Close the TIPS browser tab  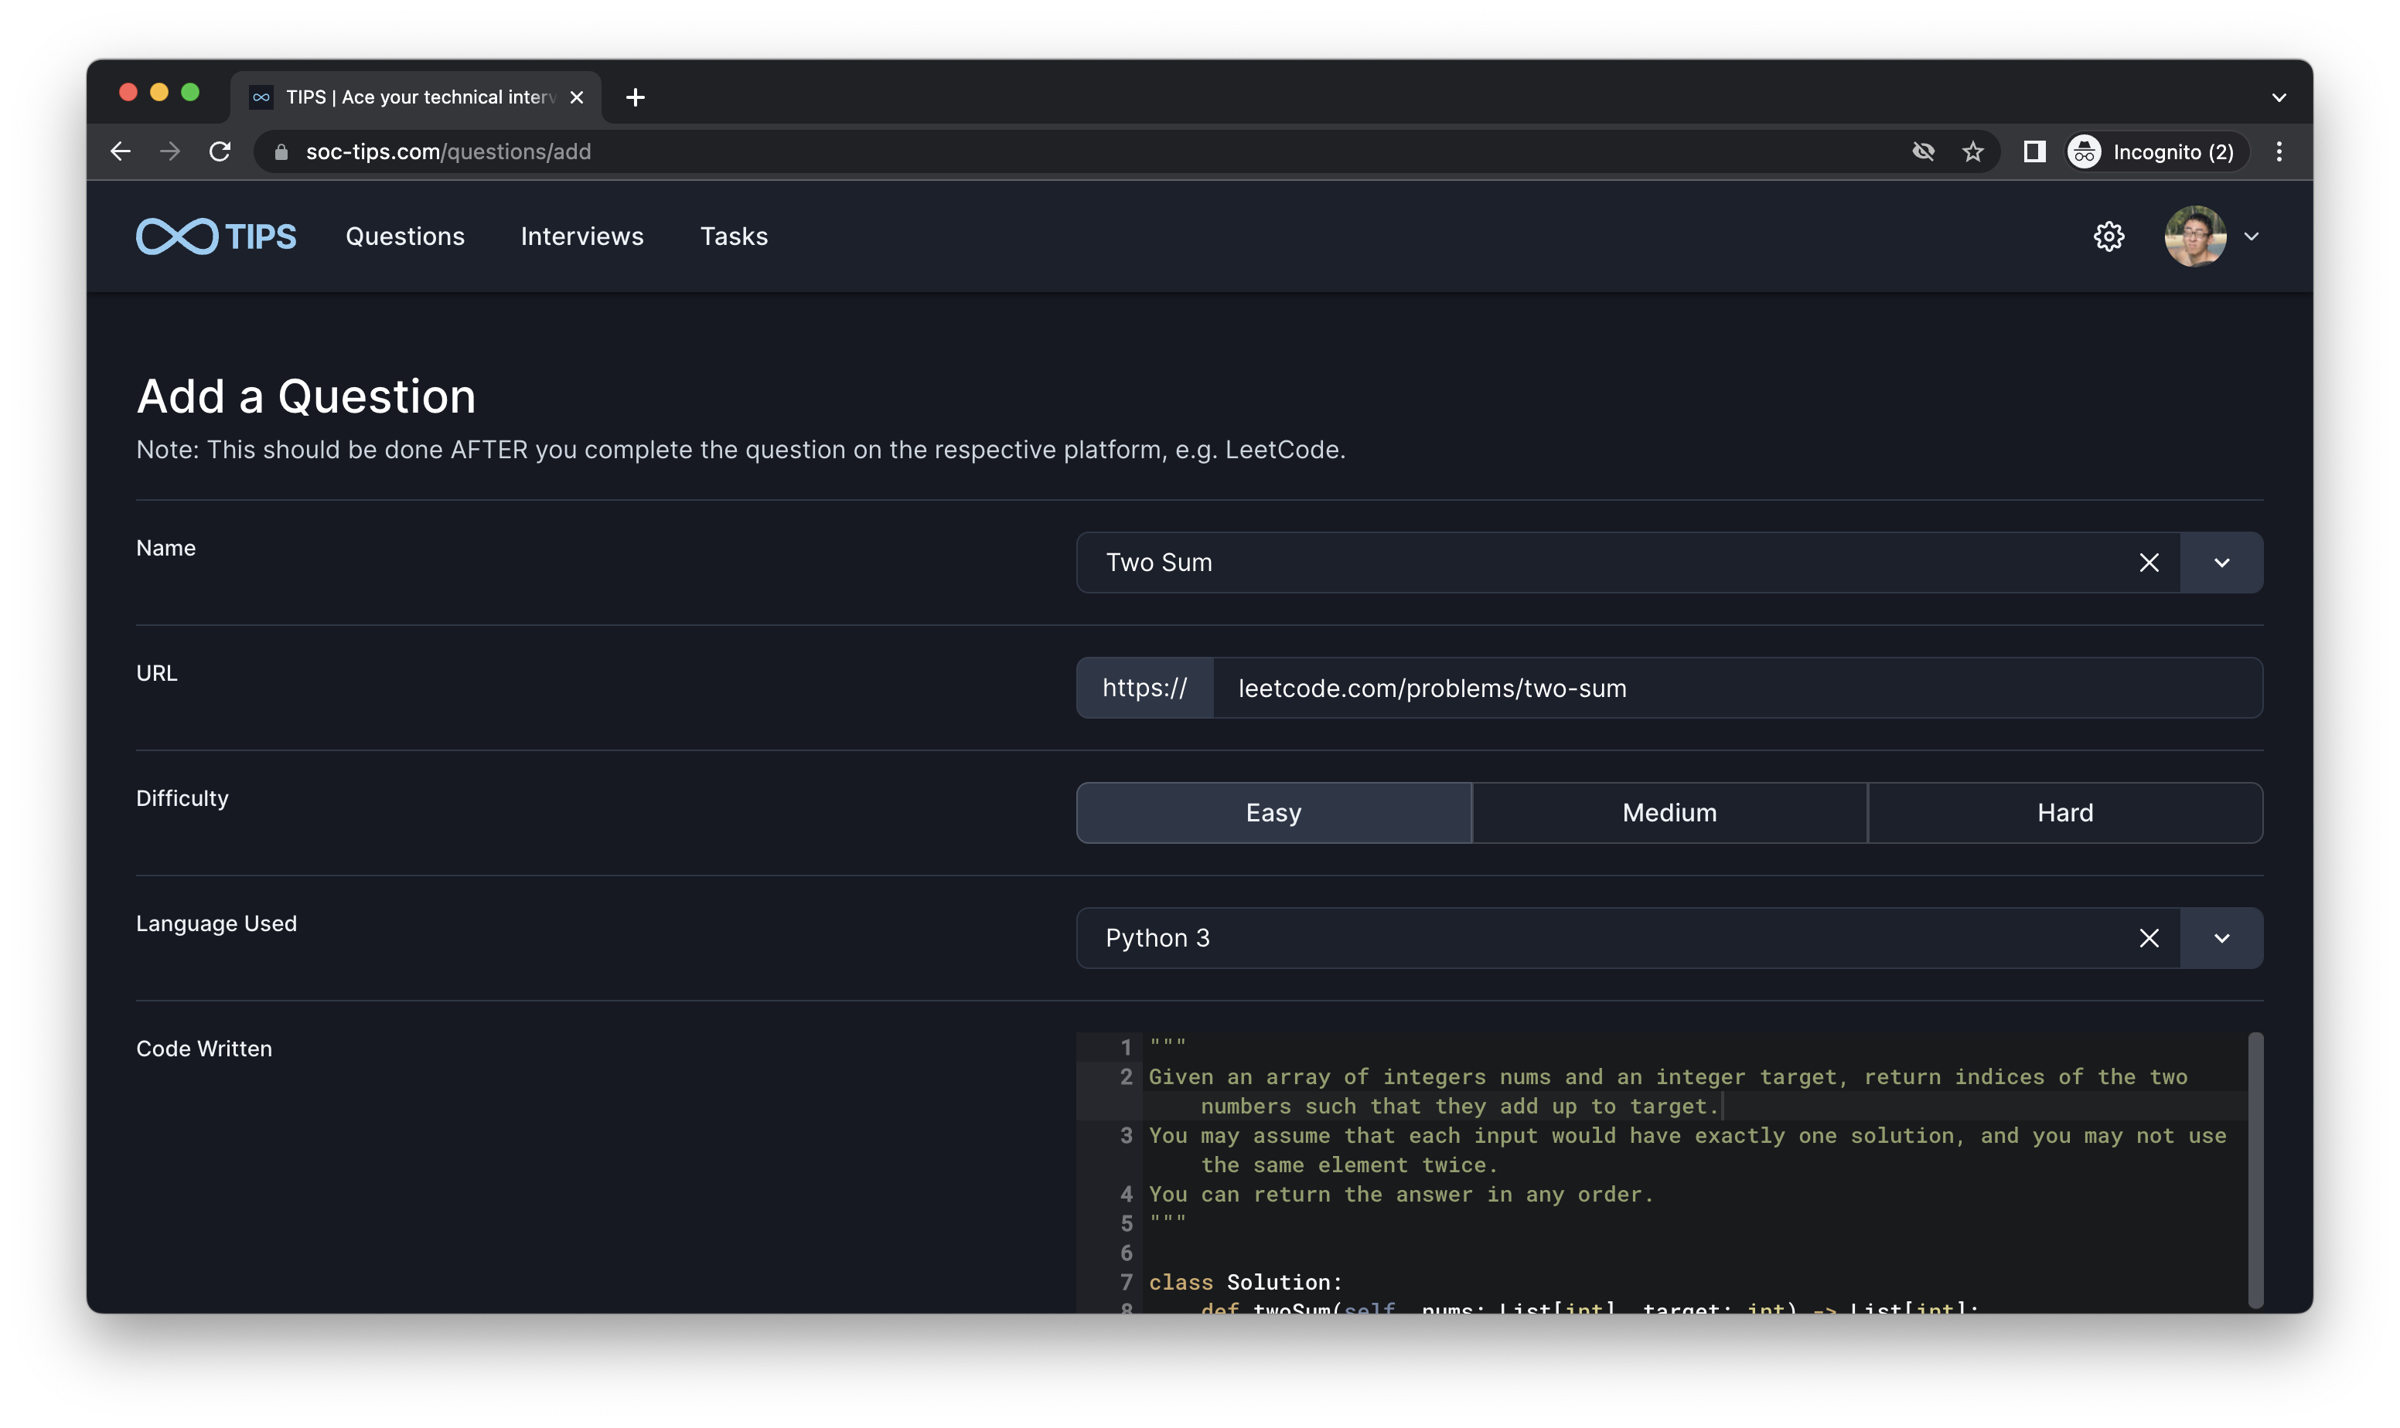577,97
